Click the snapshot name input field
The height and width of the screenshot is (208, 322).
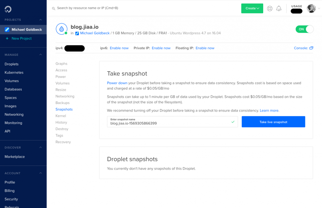172,122
